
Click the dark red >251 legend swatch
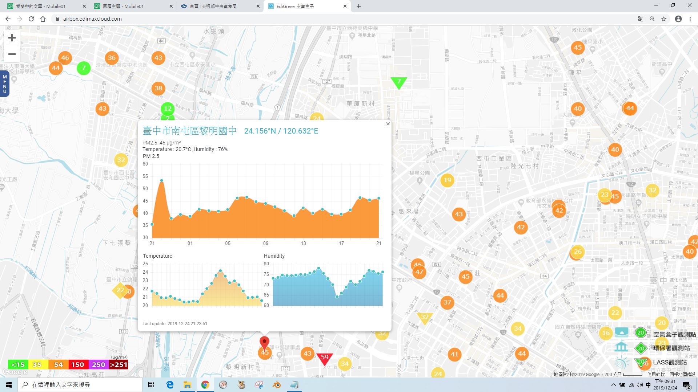pos(119,364)
